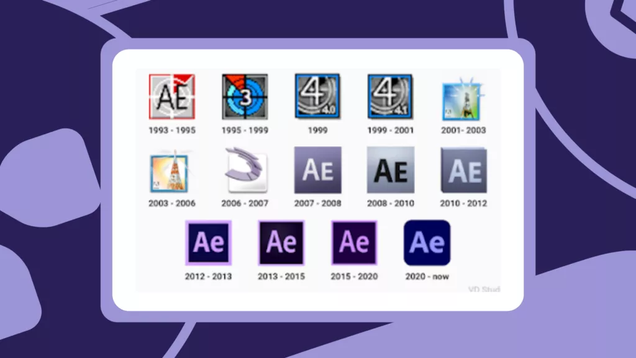
Task: Click the 2003 - 2006 tower icon
Action: 170,172
